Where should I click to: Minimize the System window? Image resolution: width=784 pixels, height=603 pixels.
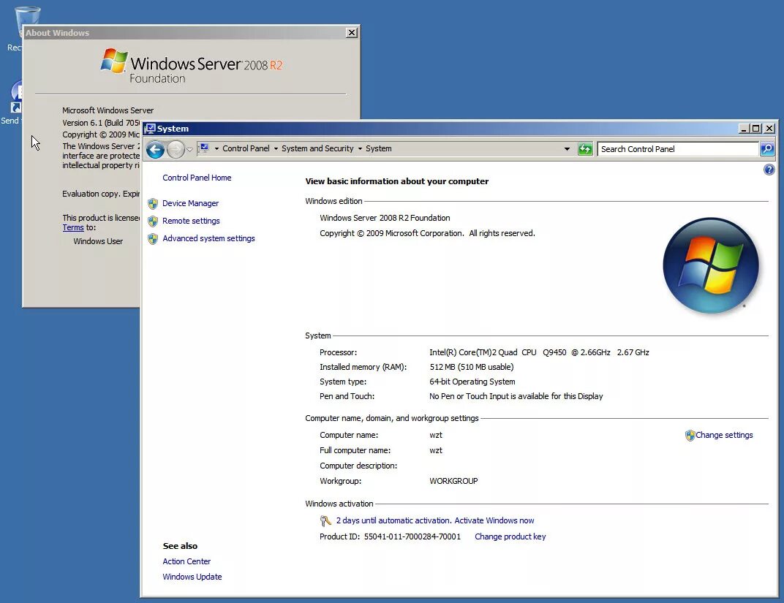coord(744,129)
